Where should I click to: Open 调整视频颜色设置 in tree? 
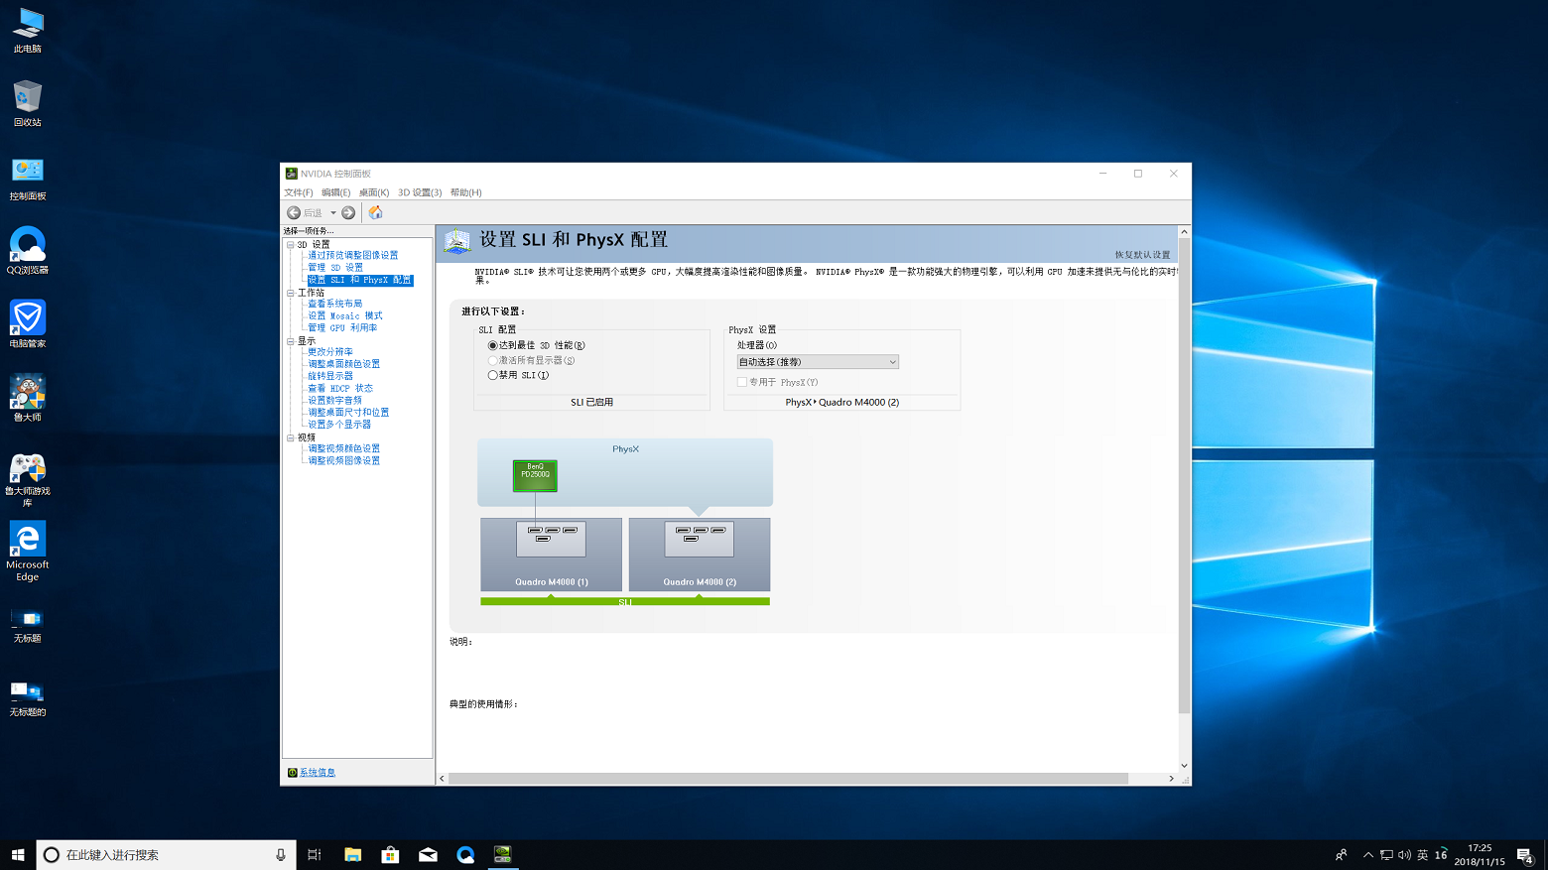(343, 448)
